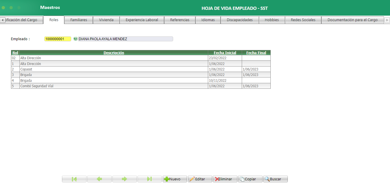390x187 pixels.
Task: Select the Copasst row in the roles grid
Action: (87, 69)
